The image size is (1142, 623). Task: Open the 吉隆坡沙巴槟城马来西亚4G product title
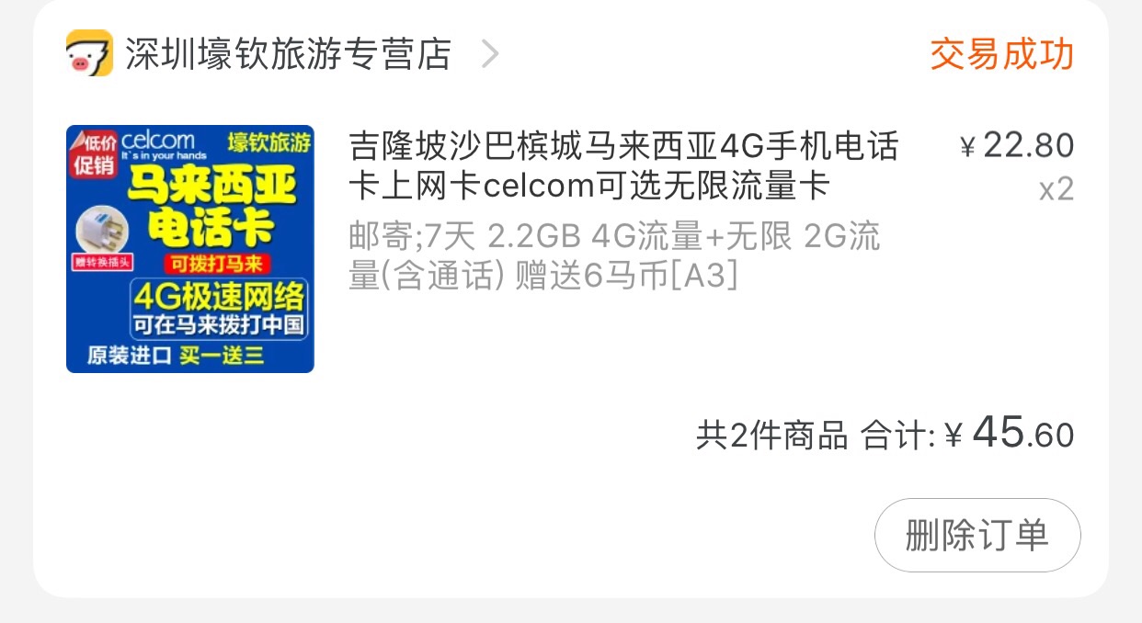coord(623,166)
